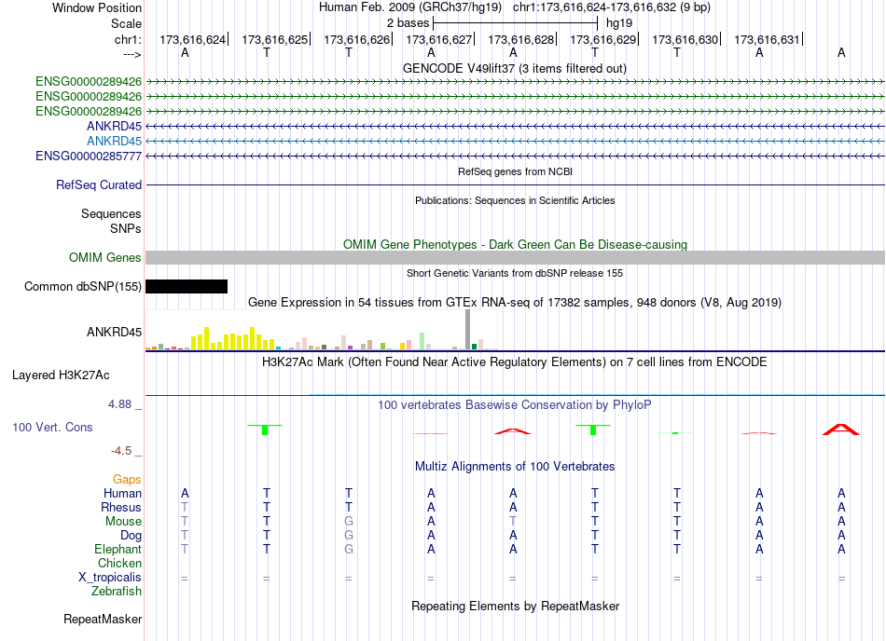This screenshot has height=641, width=886.
Task: Click the GTEx ANKRD45 expression bar chart
Action: tap(321, 330)
